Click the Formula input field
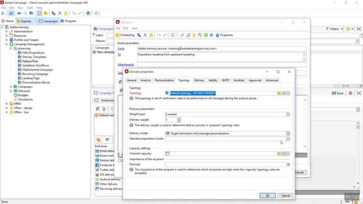This screenshot has width=363, height=204. coord(226,165)
